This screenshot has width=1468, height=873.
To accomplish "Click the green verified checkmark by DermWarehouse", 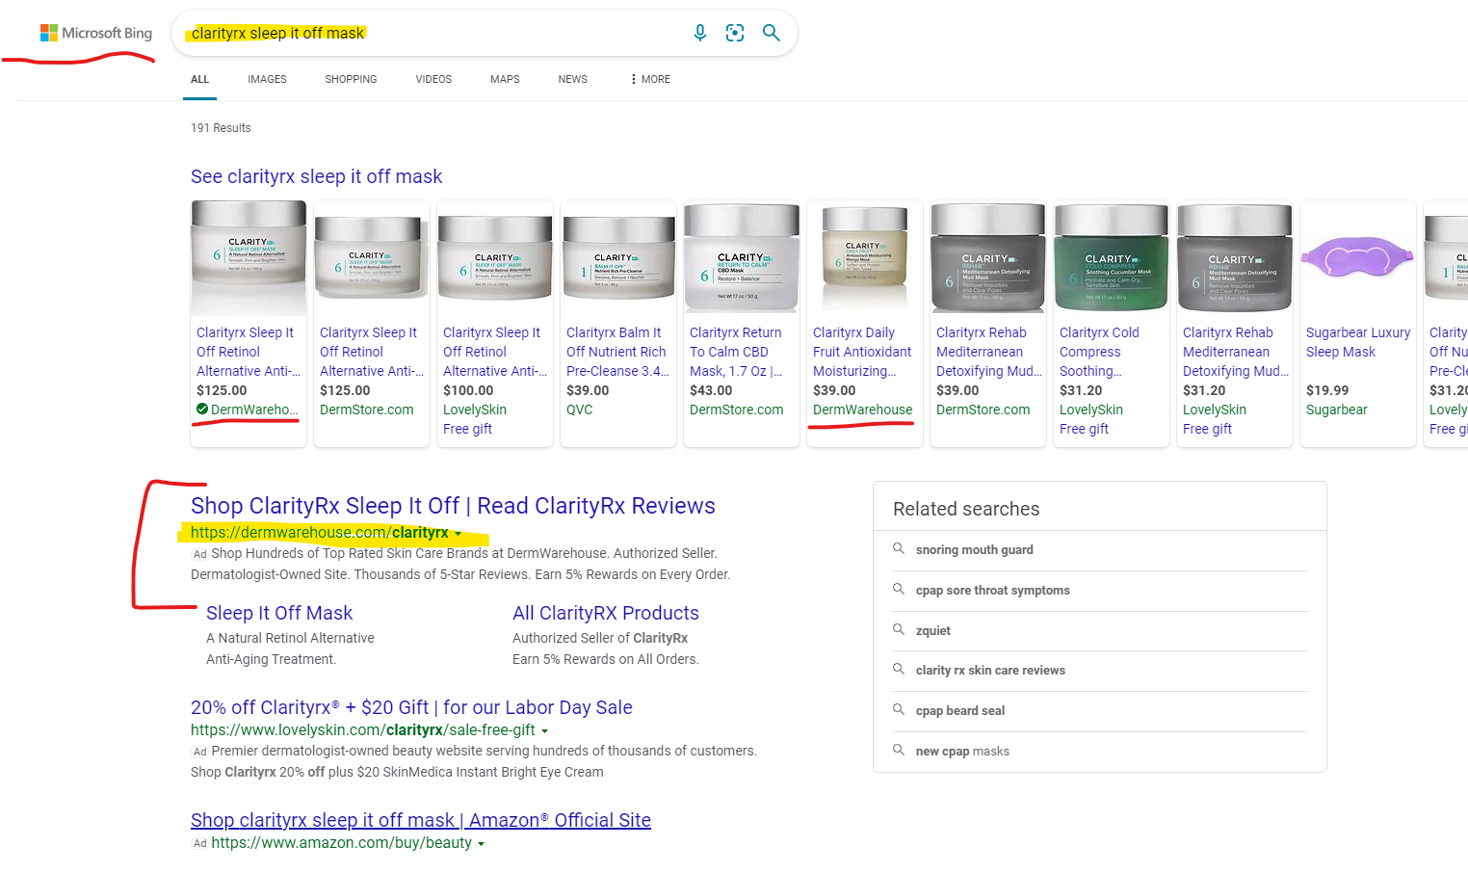I will coord(202,410).
